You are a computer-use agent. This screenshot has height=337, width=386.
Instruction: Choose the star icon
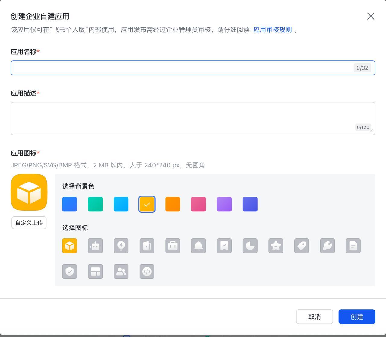[x=275, y=246]
